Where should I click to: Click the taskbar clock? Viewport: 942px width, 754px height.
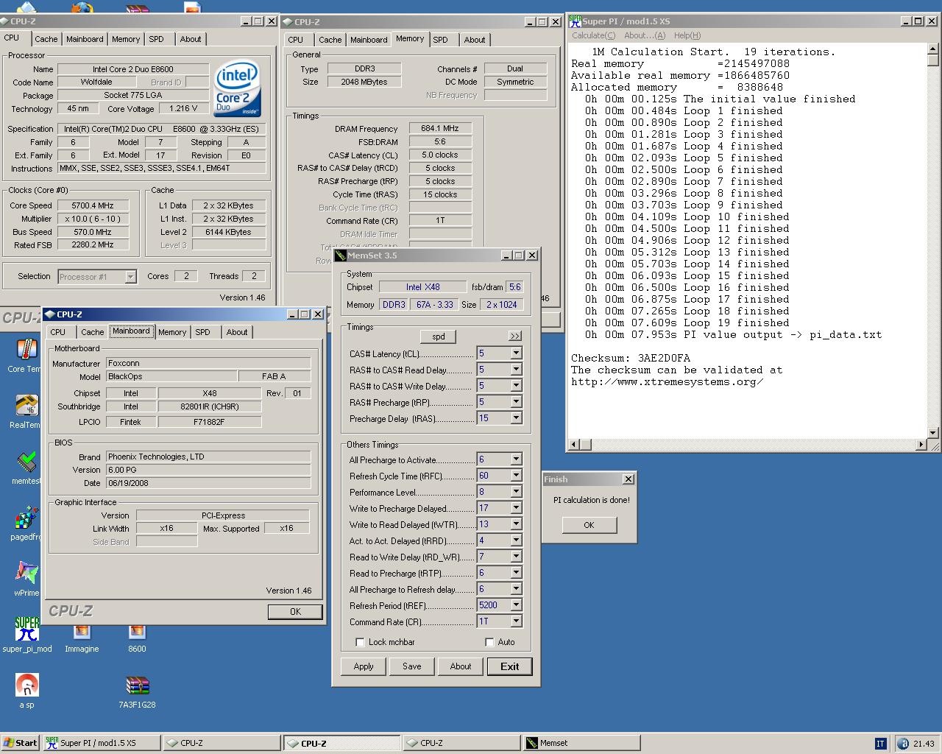[924, 744]
